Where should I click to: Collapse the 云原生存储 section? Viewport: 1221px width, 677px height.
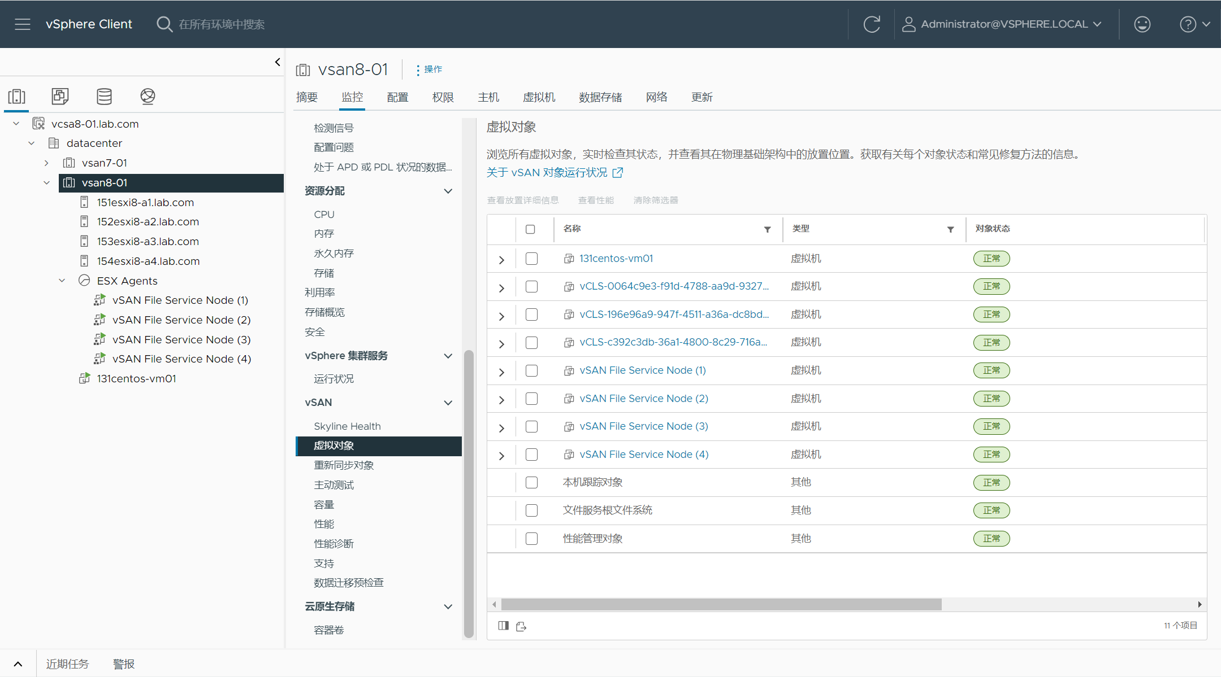(x=448, y=606)
